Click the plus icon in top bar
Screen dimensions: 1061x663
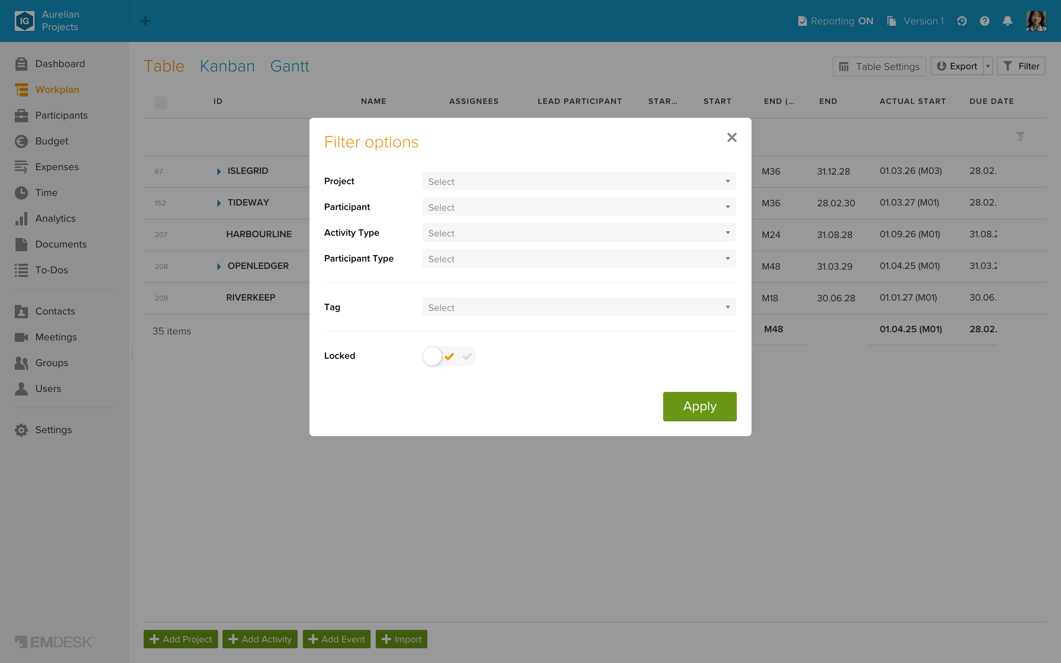tap(146, 21)
